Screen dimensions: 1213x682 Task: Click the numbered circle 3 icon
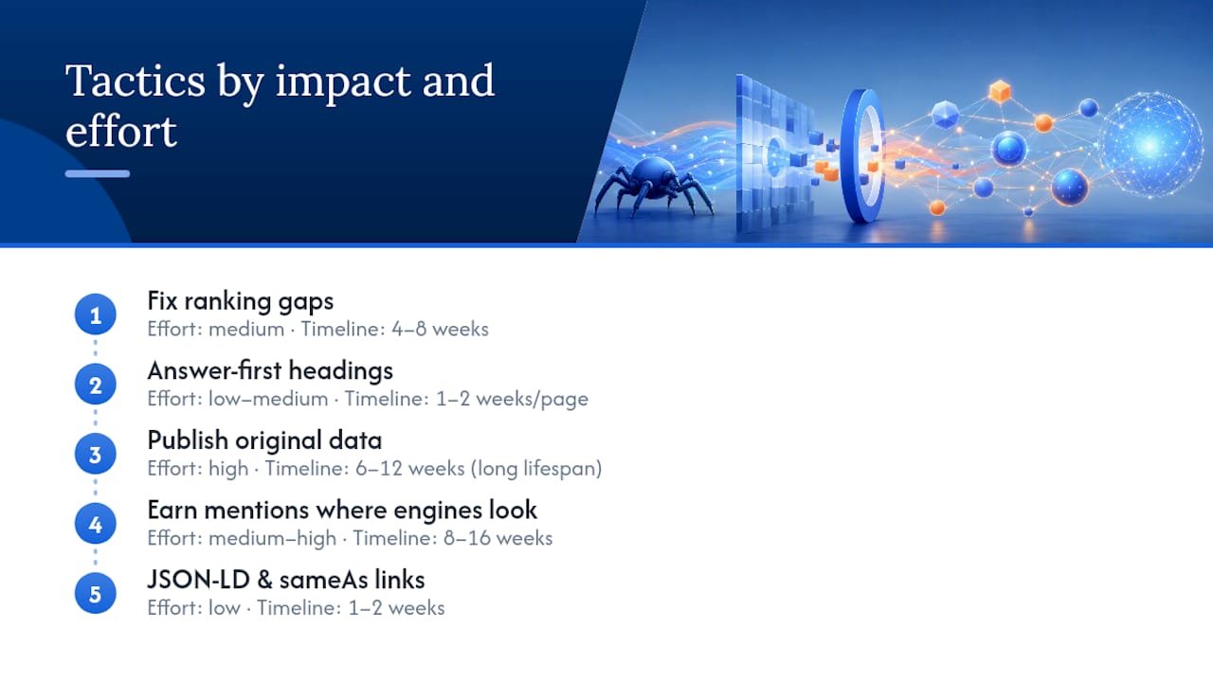click(x=95, y=455)
